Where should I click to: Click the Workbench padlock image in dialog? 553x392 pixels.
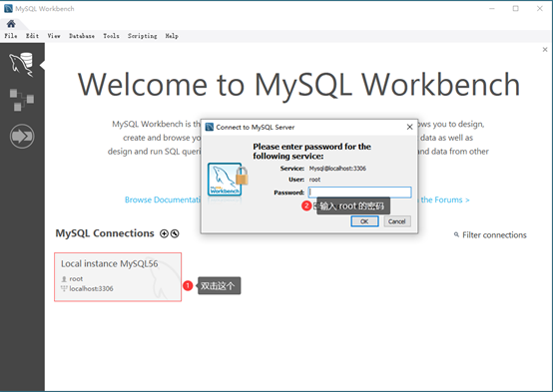click(x=228, y=180)
